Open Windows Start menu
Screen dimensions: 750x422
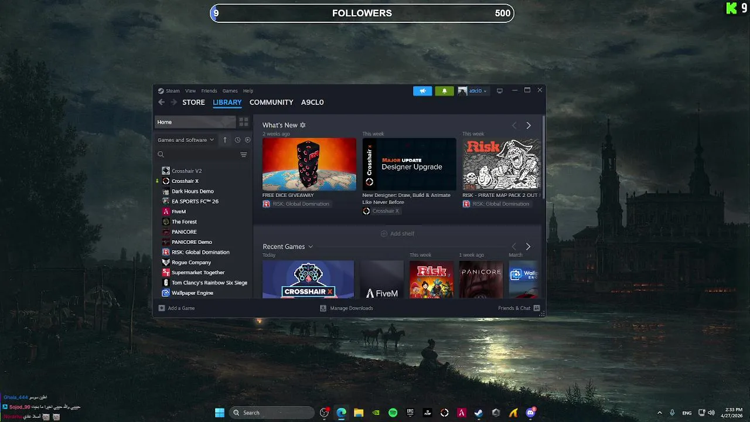220,413
